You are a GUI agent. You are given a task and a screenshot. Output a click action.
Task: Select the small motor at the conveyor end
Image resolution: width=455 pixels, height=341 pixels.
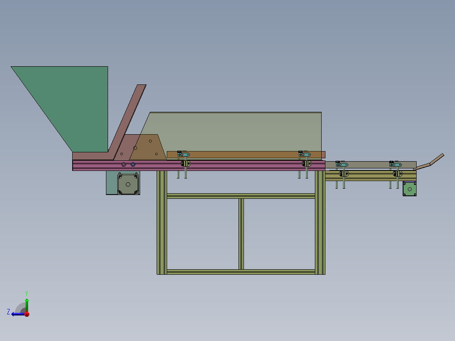coord(409,189)
